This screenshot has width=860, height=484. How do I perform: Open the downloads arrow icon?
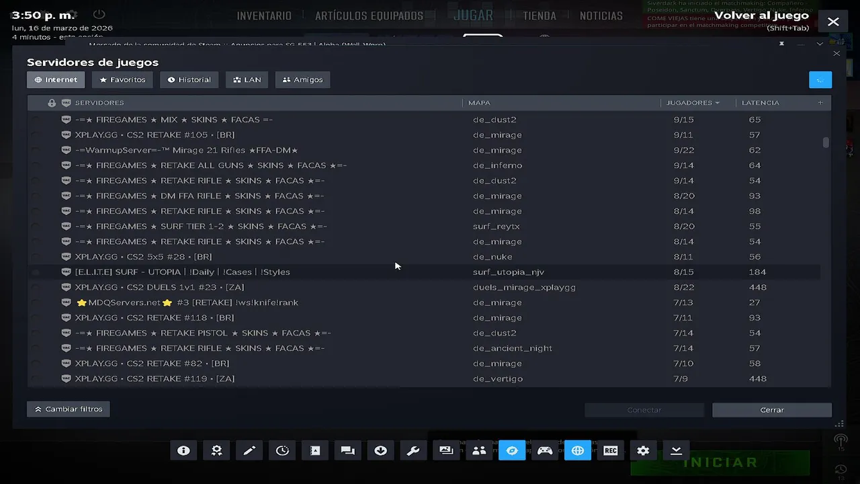pyautogui.click(x=380, y=450)
